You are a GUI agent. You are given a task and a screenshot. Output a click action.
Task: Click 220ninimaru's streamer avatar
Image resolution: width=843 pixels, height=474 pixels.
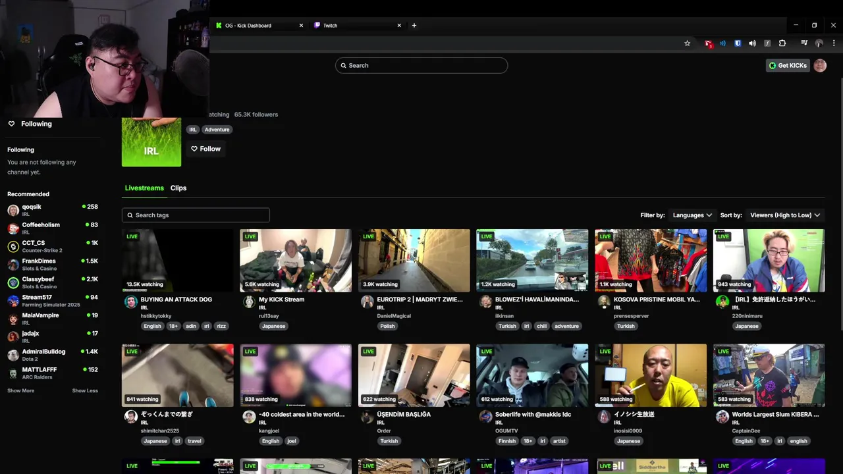point(722,302)
